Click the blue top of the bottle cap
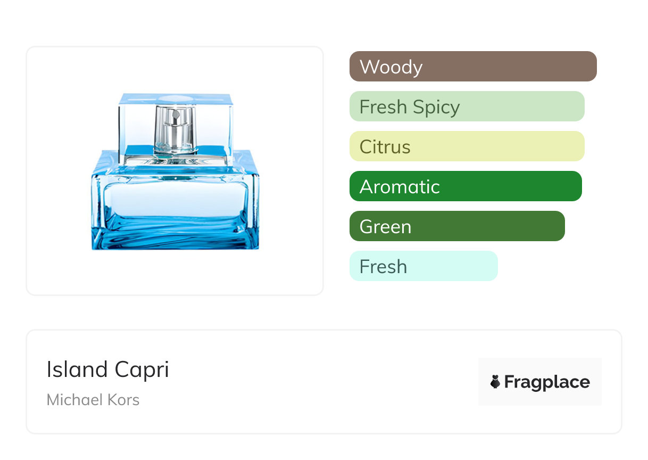This screenshot has height=460, width=648. [175, 98]
